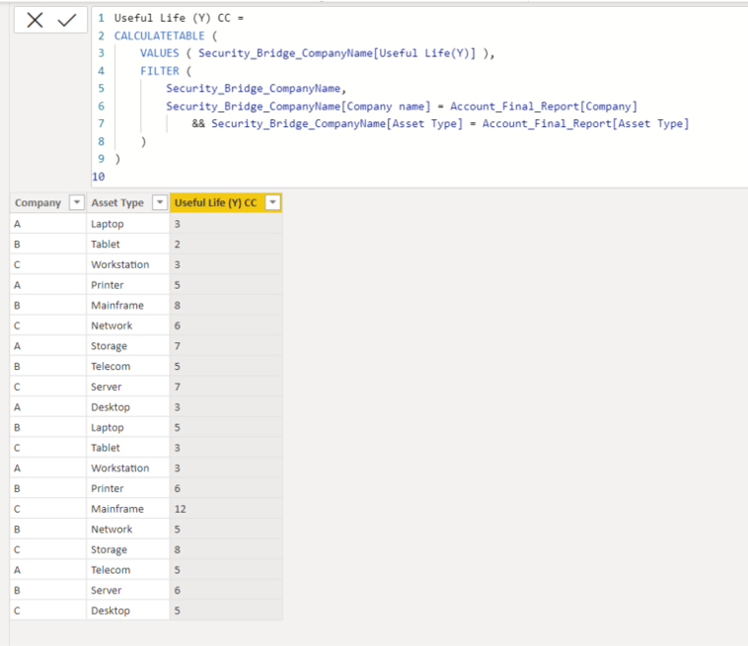Select the Storage cell with value 7
The height and width of the screenshot is (646, 748).
tap(128, 345)
